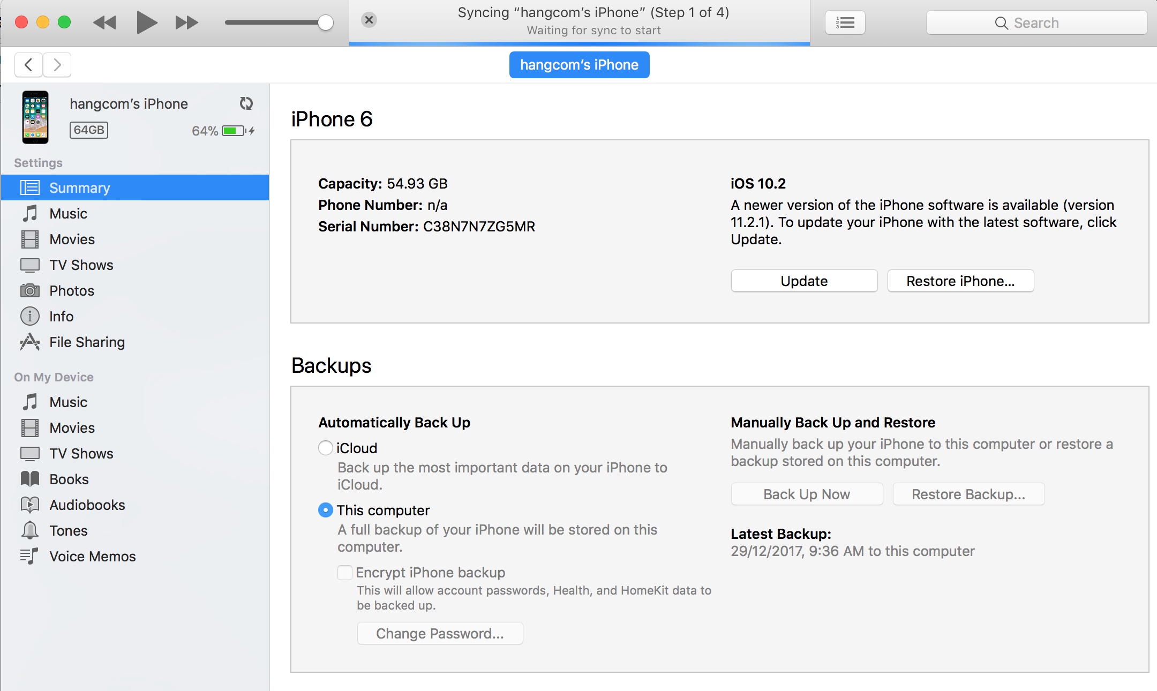1157x691 pixels.
Task: Cancel the sync with the X icon
Action: pos(369,20)
